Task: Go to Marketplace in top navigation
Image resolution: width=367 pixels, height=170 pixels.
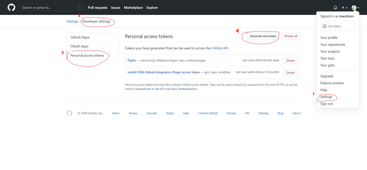Action: click(133, 7)
